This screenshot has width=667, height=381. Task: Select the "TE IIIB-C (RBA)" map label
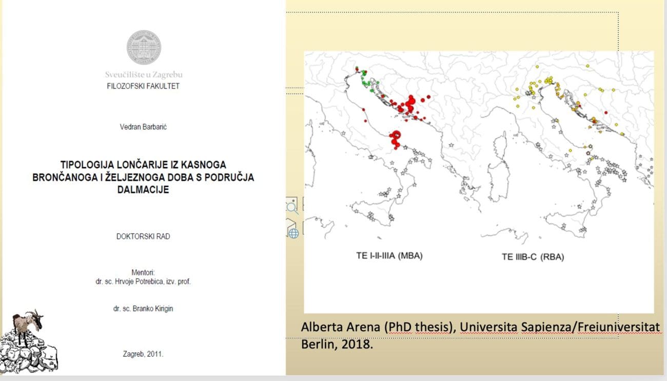tap(533, 257)
